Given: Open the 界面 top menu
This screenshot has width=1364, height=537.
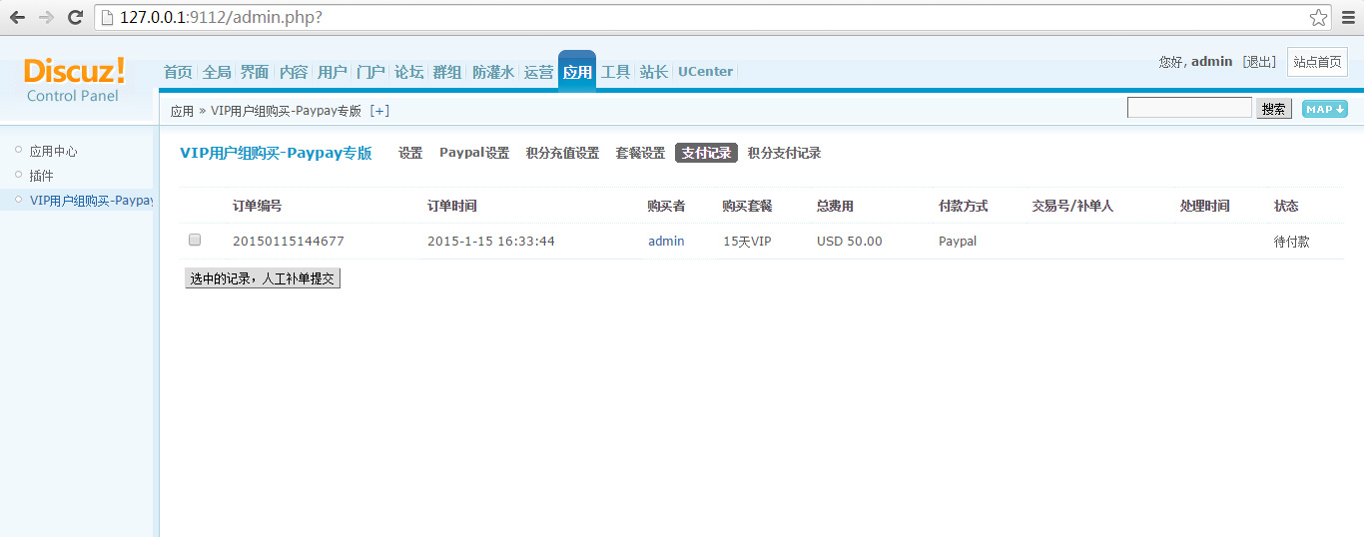Looking at the screenshot, I should pyautogui.click(x=255, y=72).
